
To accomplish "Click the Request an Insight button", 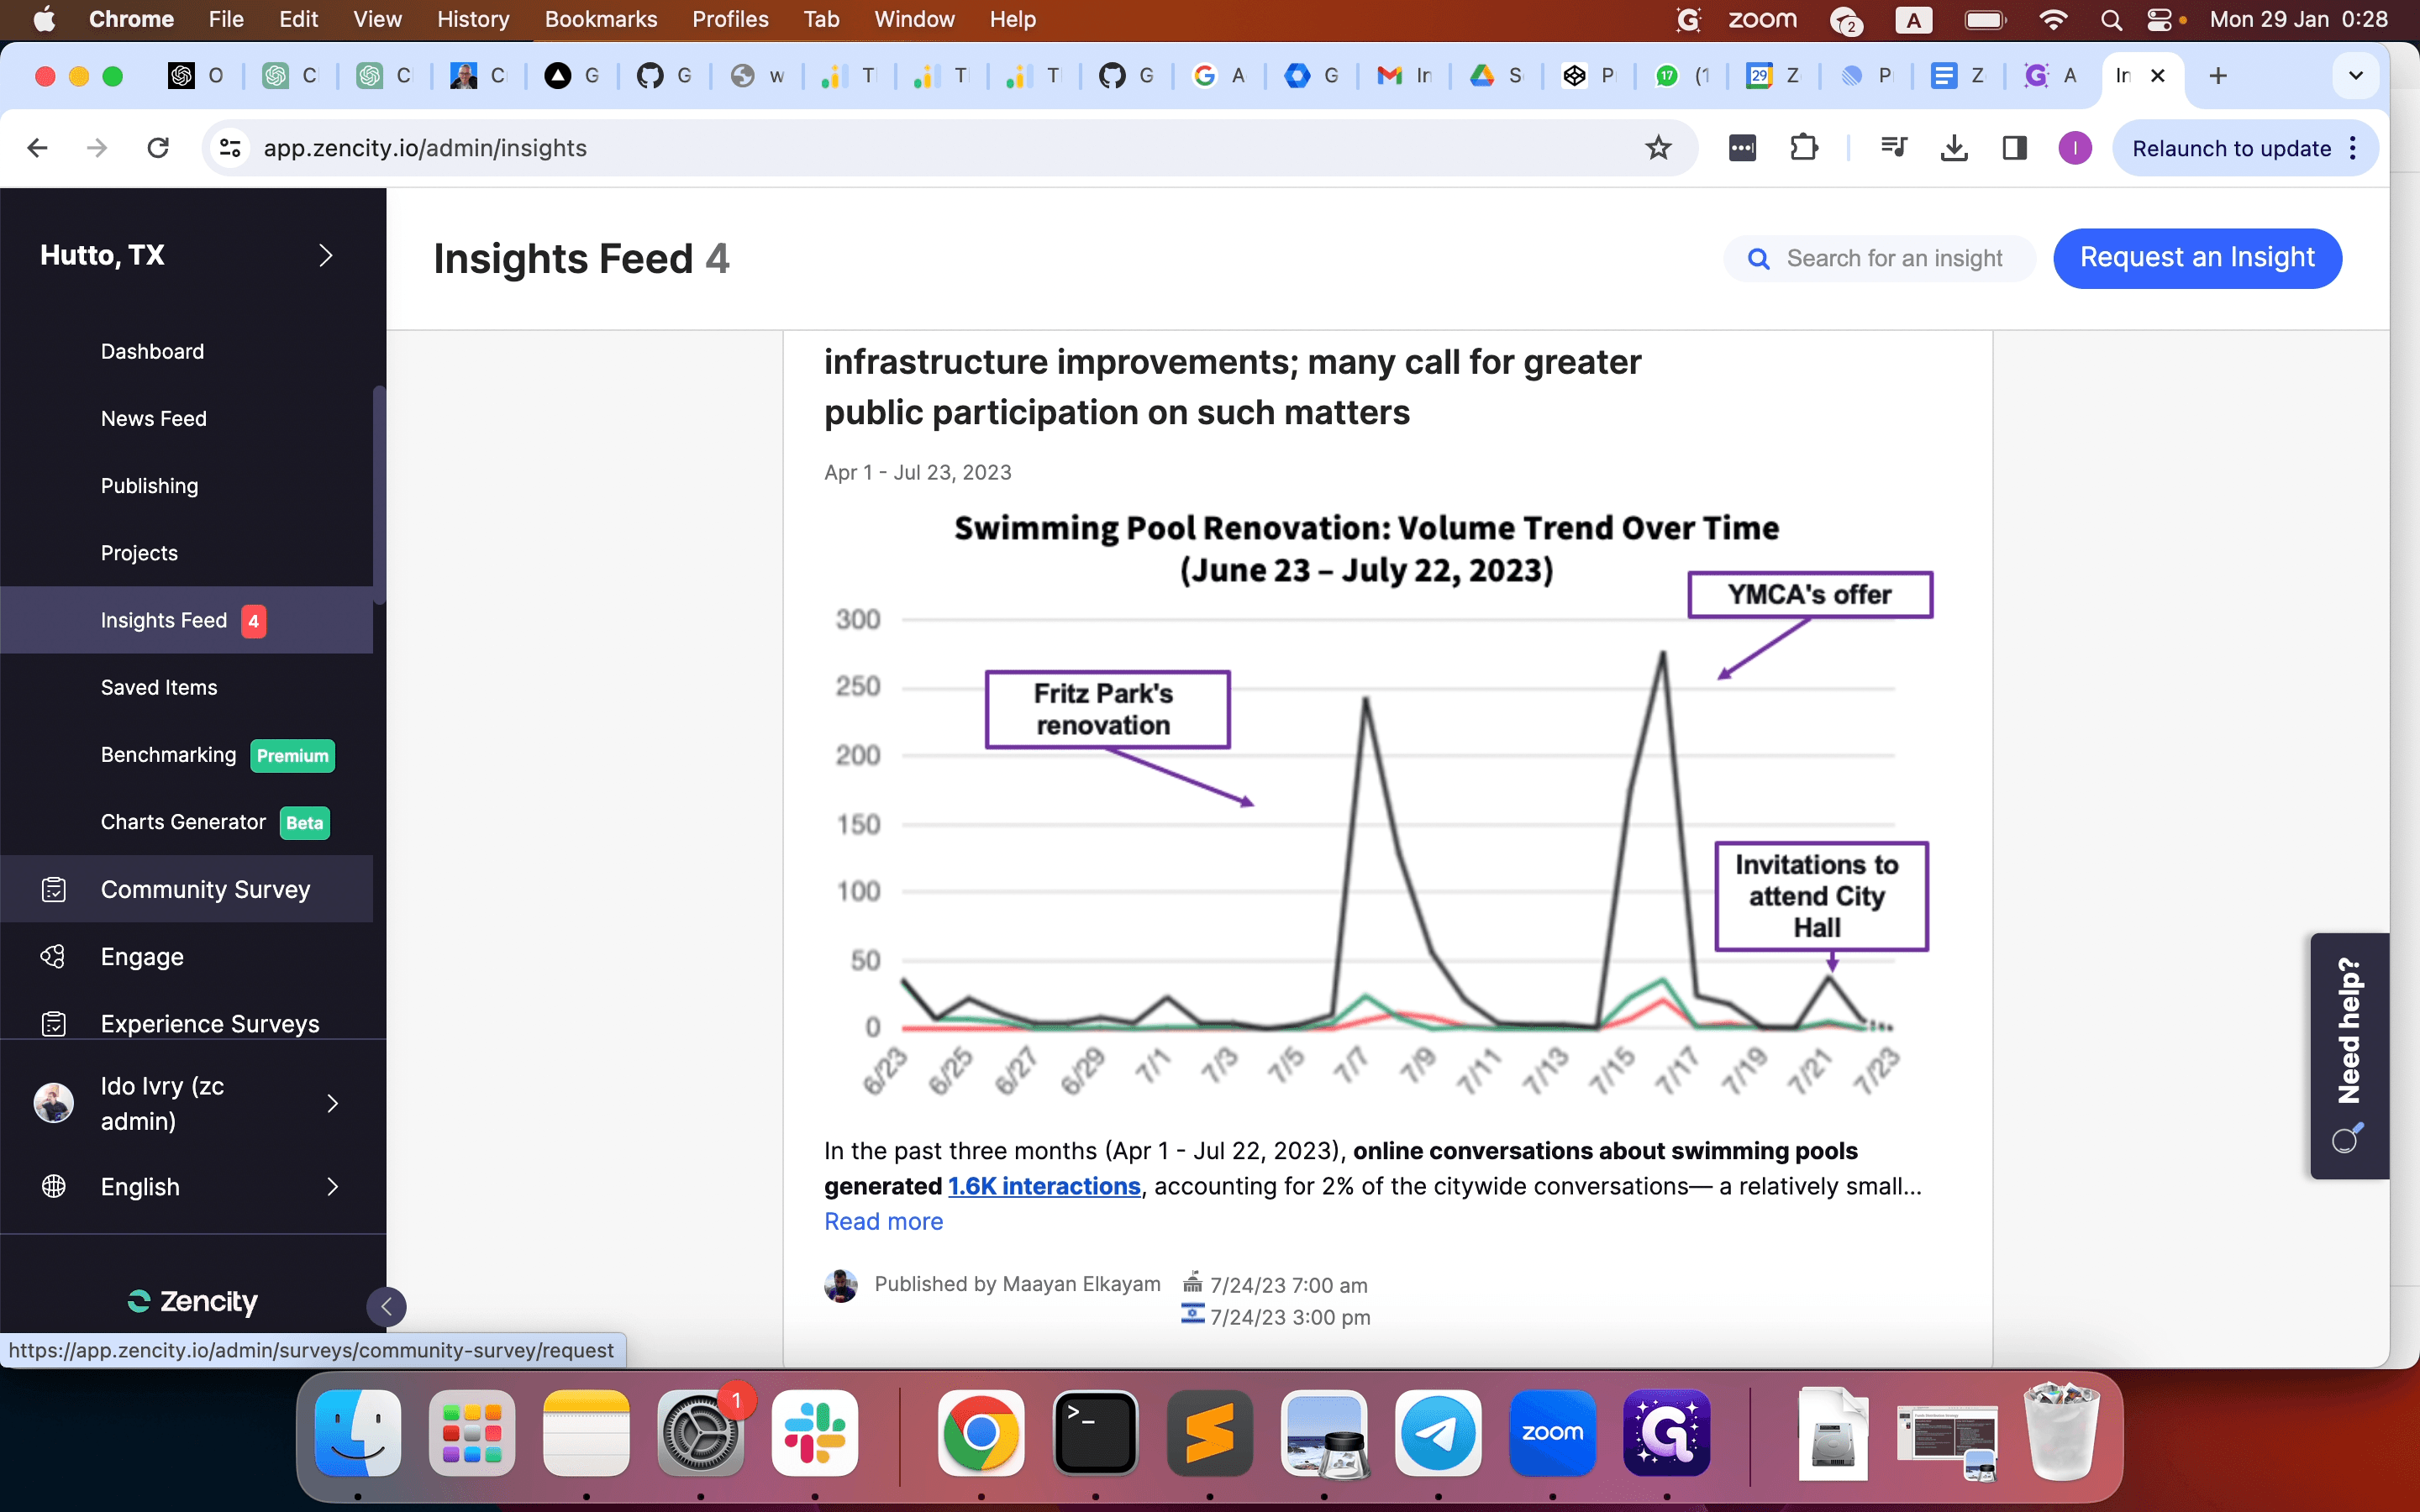I will [x=2197, y=258].
